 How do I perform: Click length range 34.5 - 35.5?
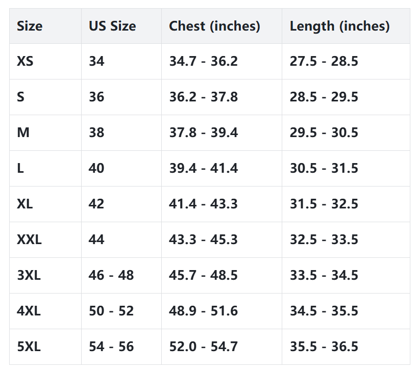[x=324, y=311]
